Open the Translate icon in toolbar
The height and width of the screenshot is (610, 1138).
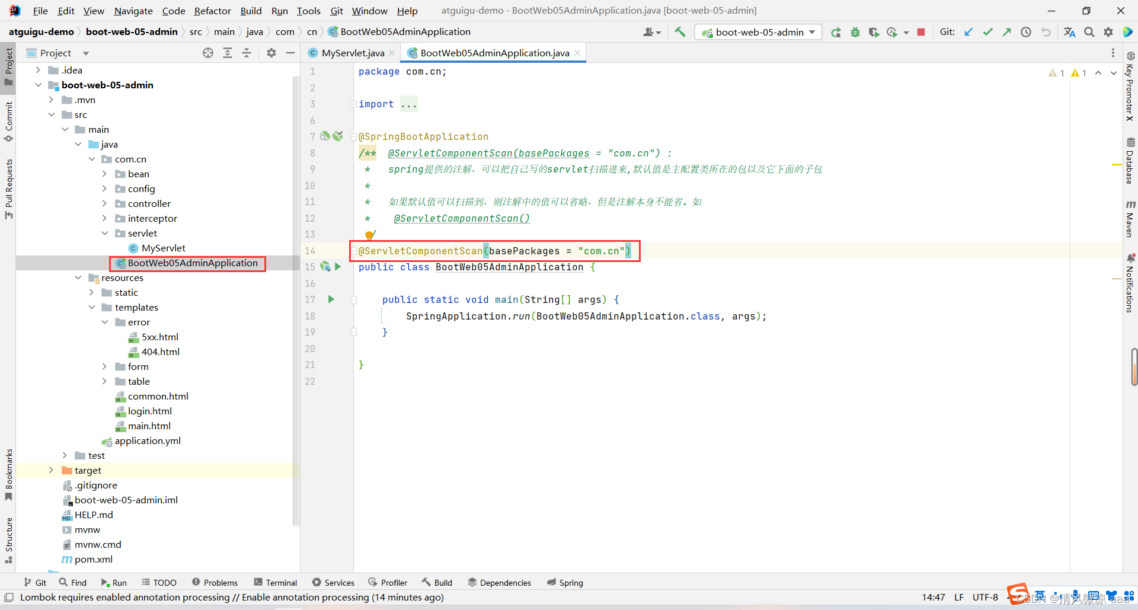coord(1069,32)
